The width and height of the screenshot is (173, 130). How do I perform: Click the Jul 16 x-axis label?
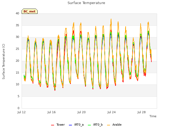(52, 112)
